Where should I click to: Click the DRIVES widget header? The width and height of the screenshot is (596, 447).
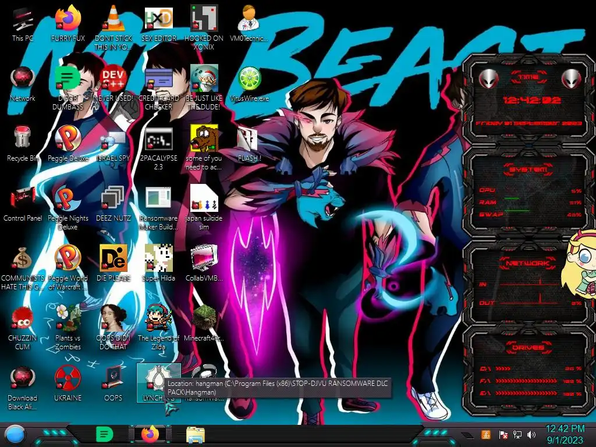tap(528, 347)
